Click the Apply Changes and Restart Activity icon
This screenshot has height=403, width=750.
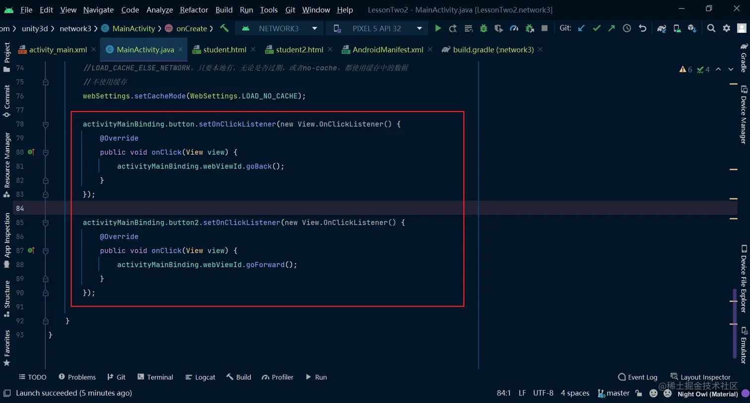[453, 28]
